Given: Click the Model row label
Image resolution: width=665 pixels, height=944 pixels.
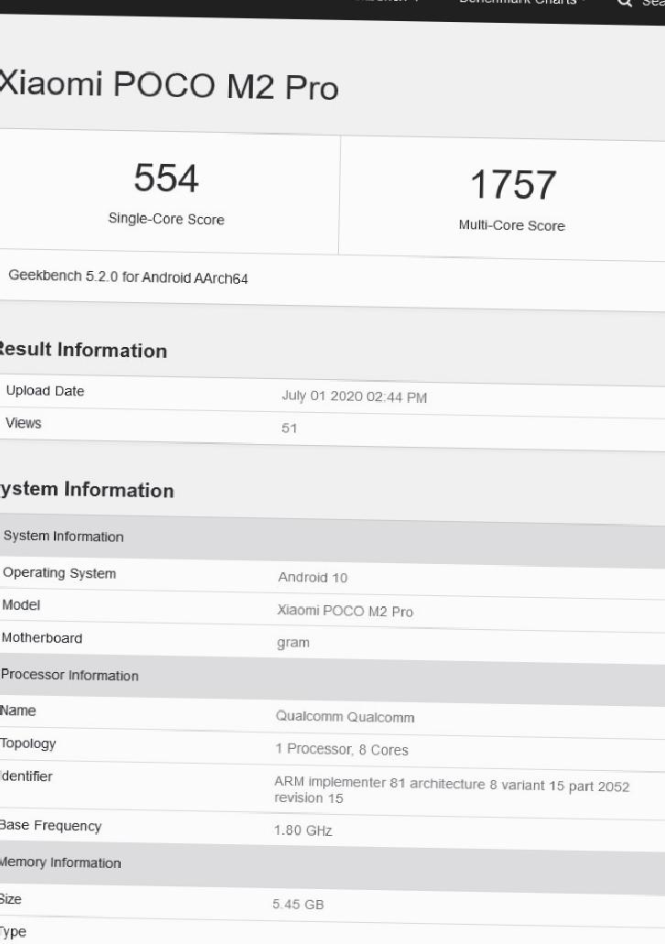Looking at the screenshot, I should coord(21,605).
